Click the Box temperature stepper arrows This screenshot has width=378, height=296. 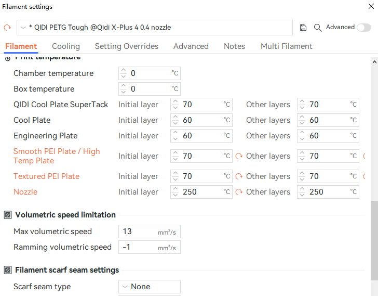123,89
